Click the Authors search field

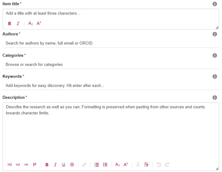click(x=110, y=43)
